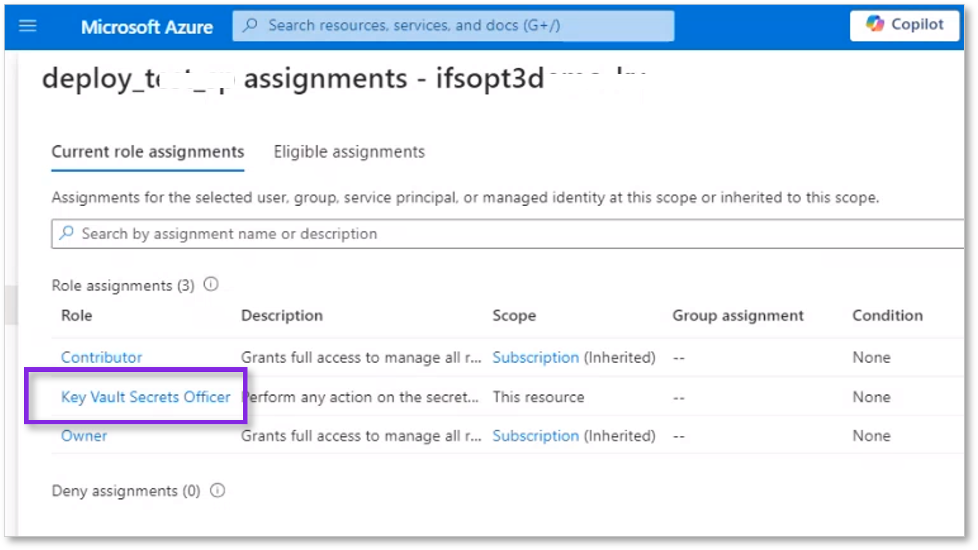
Task: Show info tooltip for Deny assignments (0)
Action: [218, 491]
